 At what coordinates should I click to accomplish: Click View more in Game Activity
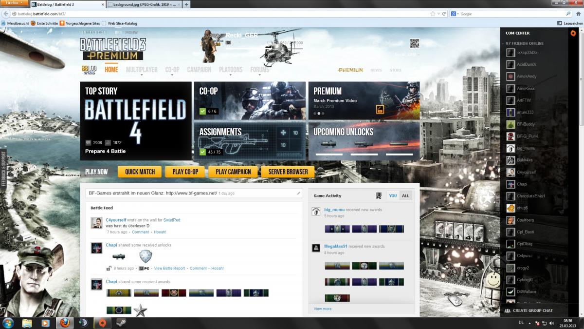[323, 309]
